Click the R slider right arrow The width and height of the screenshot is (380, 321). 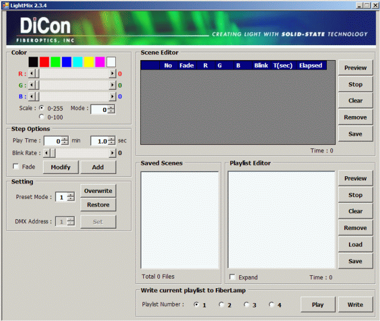coord(112,74)
